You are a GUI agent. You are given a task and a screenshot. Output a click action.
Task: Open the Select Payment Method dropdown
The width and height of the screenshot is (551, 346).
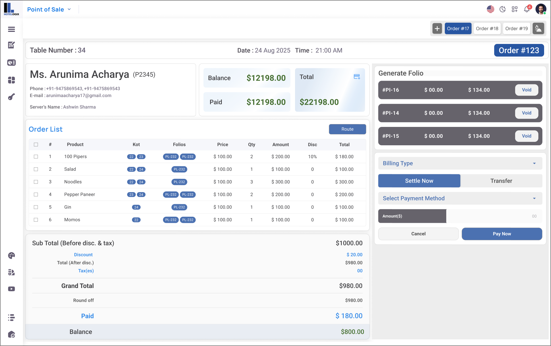click(460, 198)
